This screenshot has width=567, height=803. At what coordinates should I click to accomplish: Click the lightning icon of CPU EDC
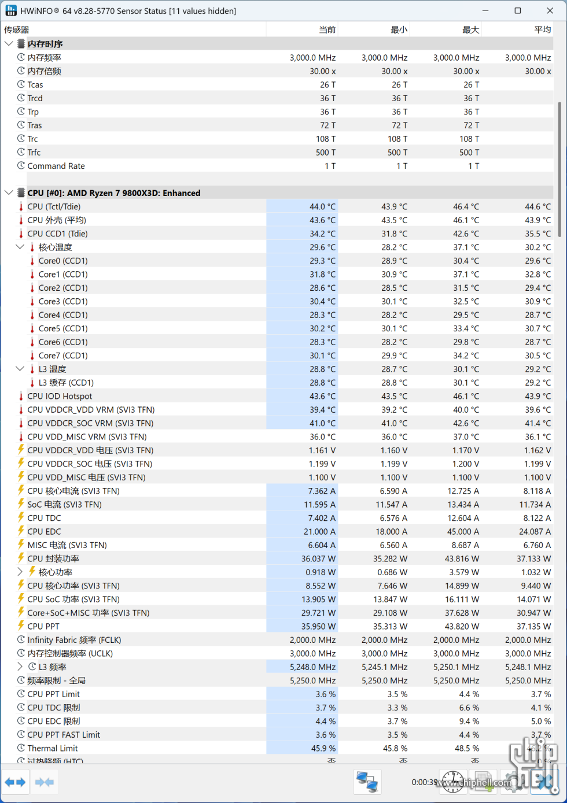pyautogui.click(x=21, y=531)
